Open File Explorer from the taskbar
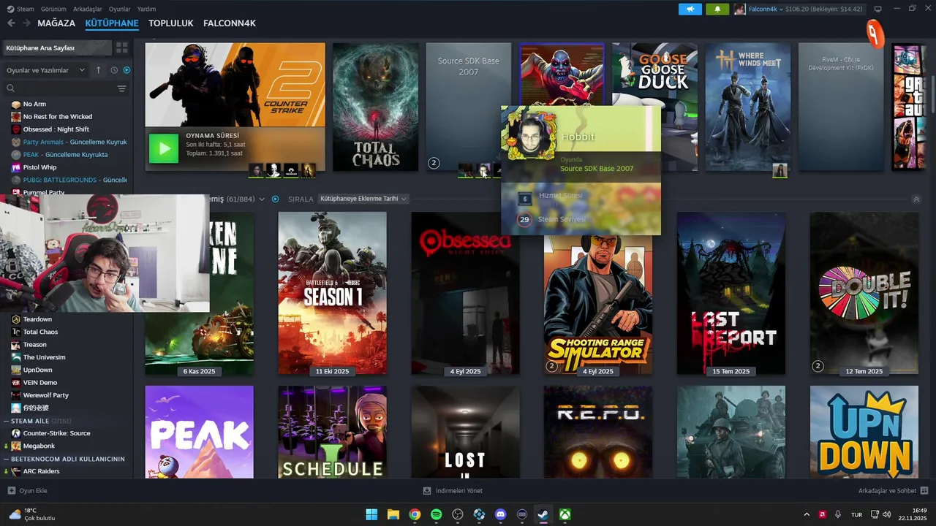The height and width of the screenshot is (526, 936). 393,514
